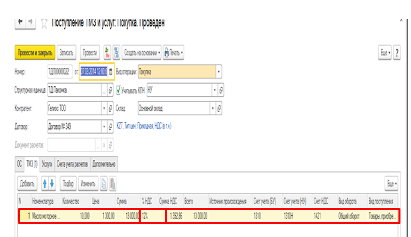Mark document as favorite with star
Screen dimensions: 411x237
pos(44,24)
